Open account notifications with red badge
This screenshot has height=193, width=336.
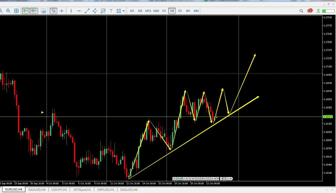(x=309, y=10)
